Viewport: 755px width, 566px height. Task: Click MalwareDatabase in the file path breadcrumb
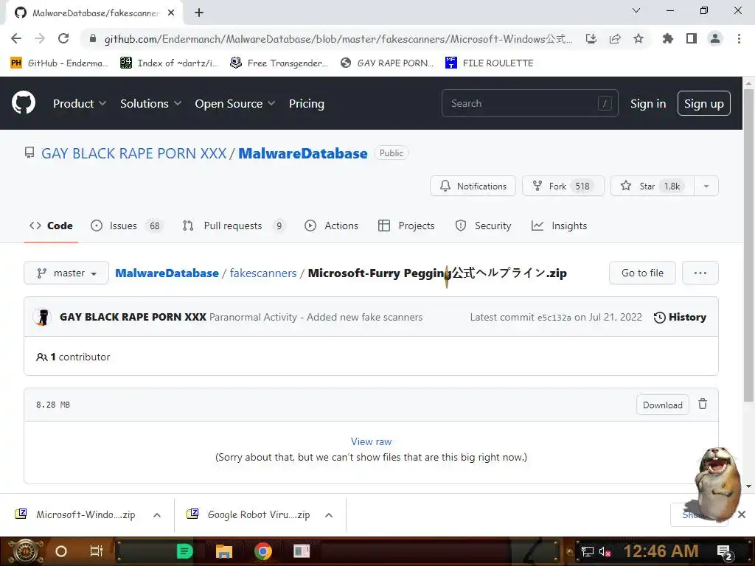(x=167, y=273)
